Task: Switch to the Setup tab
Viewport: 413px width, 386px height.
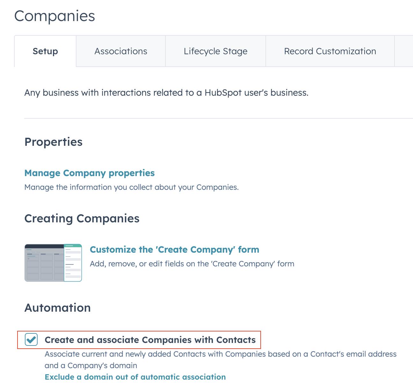Action: (45, 51)
